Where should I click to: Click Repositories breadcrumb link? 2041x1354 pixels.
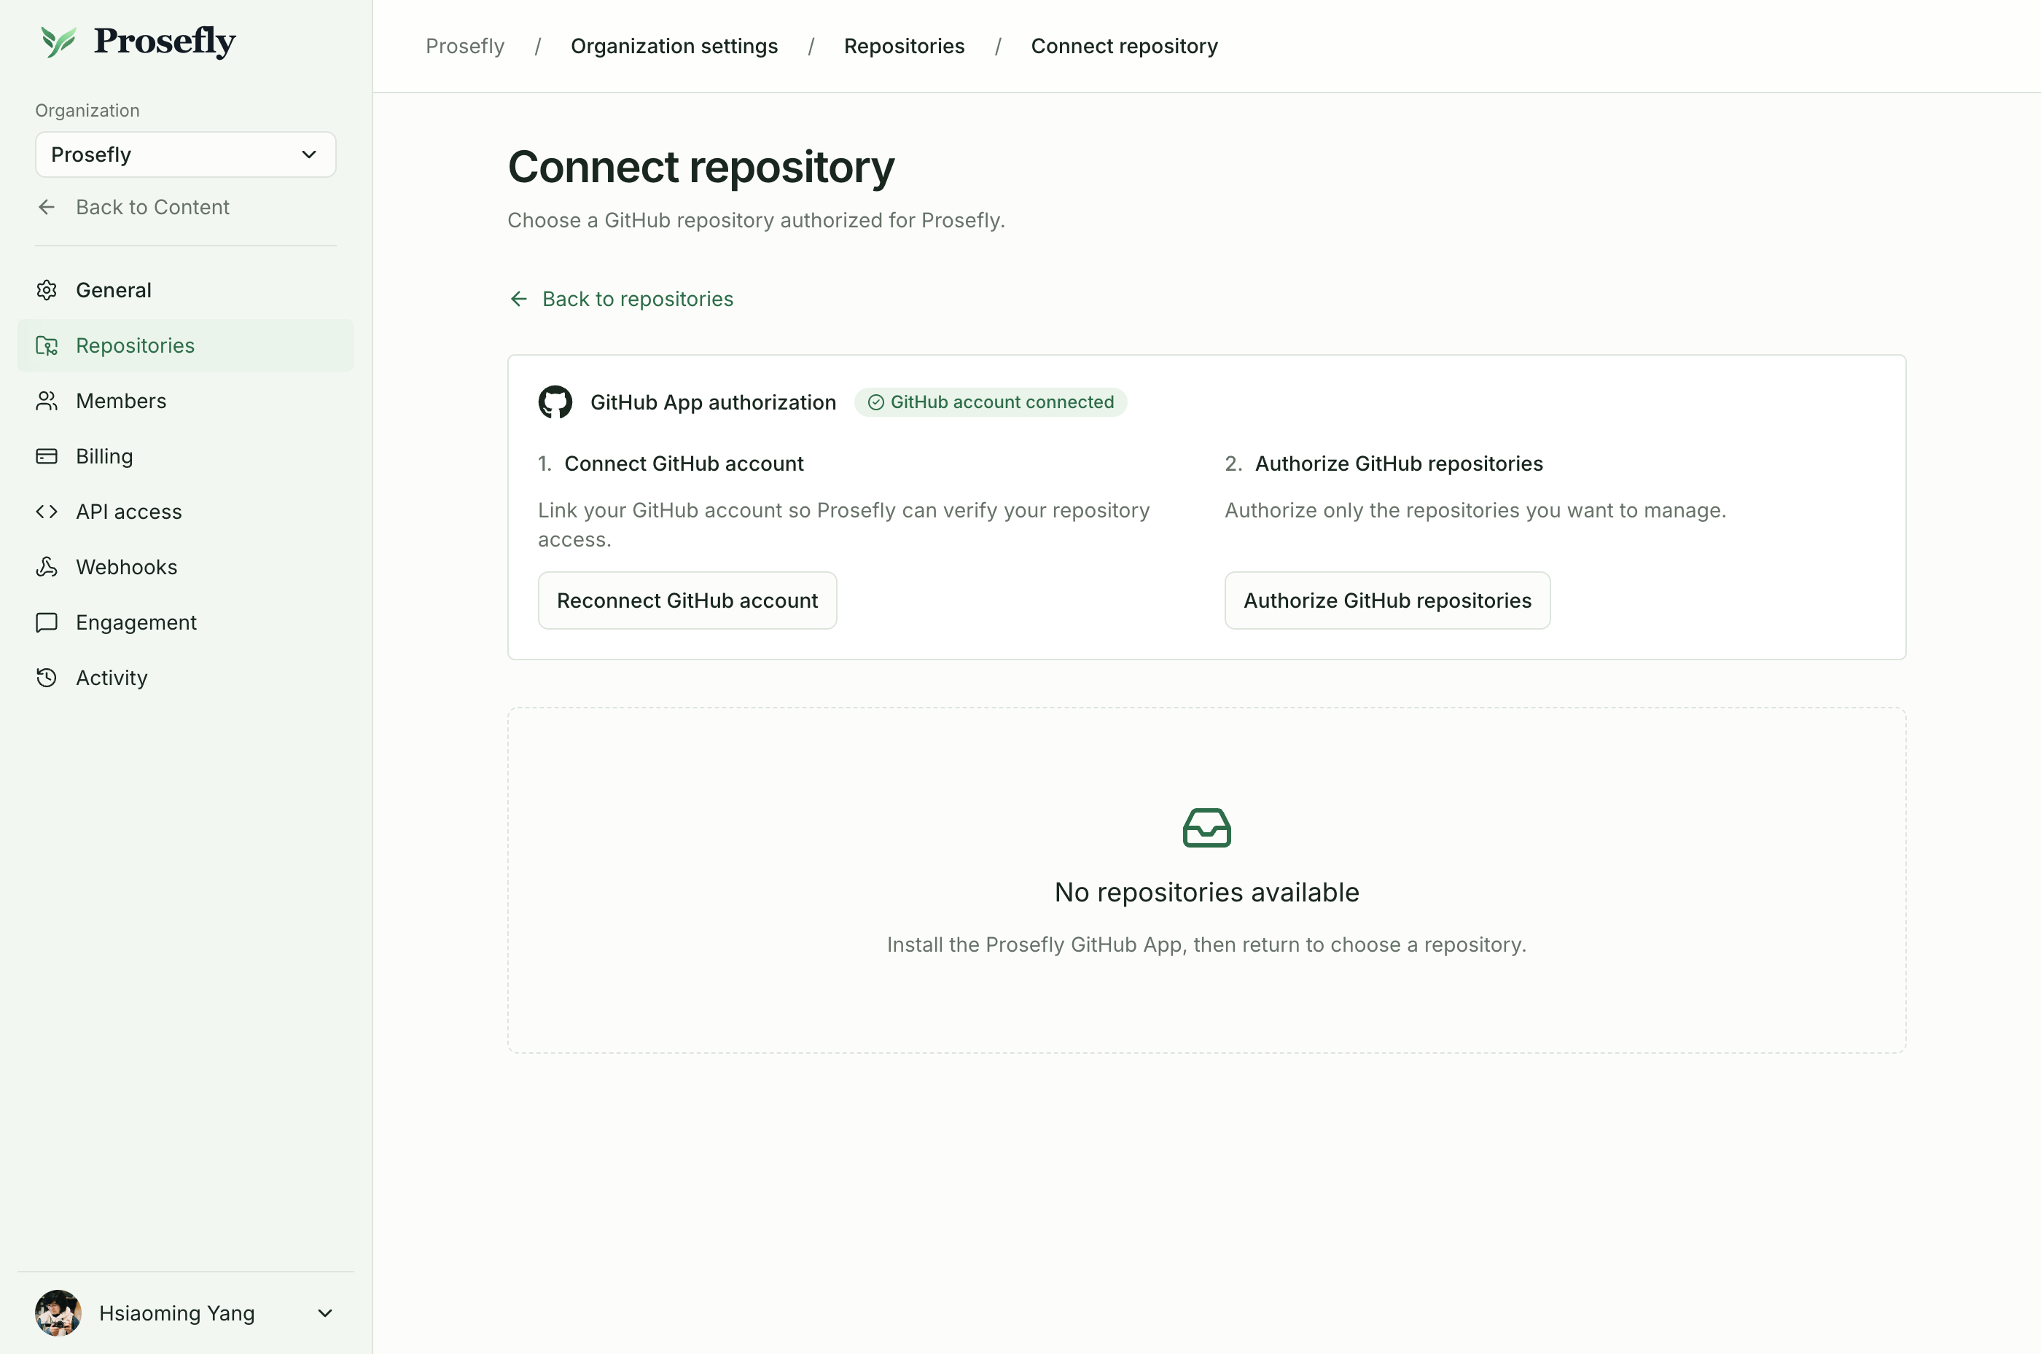pos(903,46)
